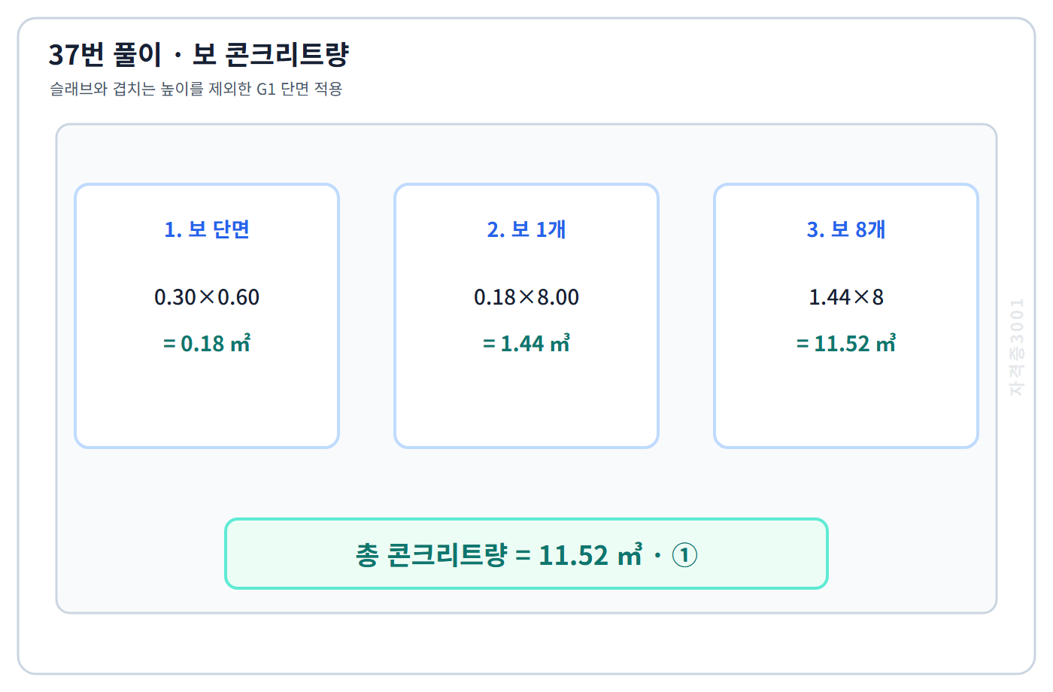Click the title 37번 풀이 · 보 콘크리트량

(199, 54)
